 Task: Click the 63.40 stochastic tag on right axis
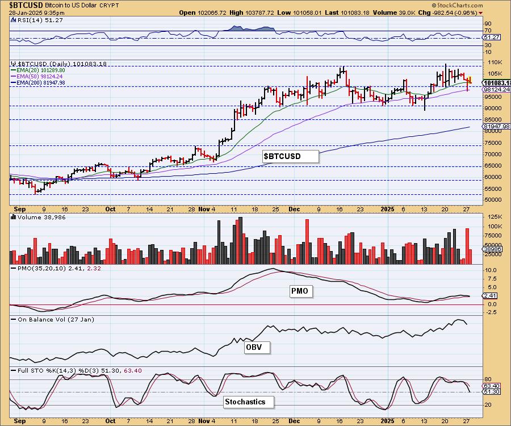point(492,386)
